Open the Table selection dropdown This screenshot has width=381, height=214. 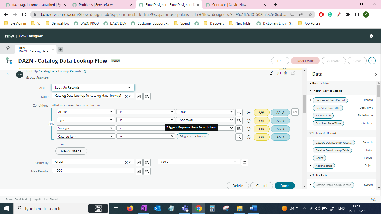[x=93, y=96]
